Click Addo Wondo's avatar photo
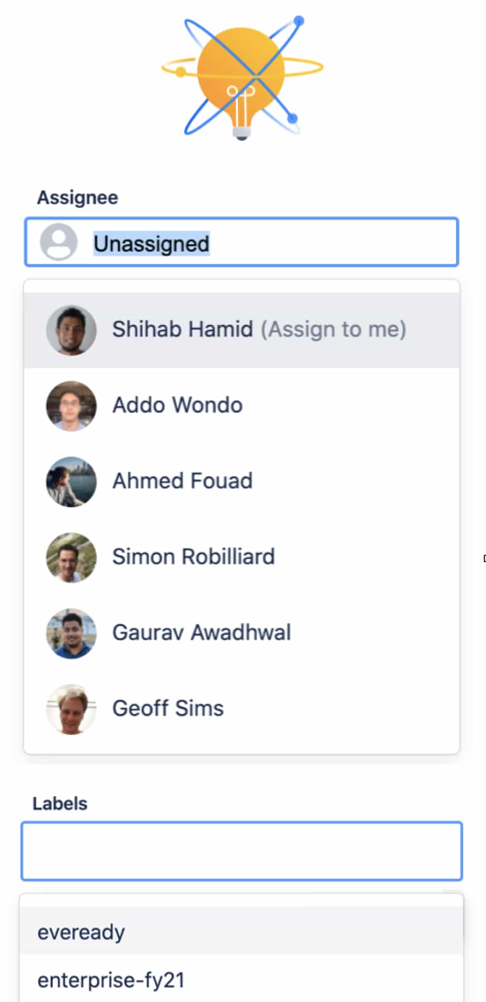Image resolution: width=486 pixels, height=1002 pixels. pos(71,406)
